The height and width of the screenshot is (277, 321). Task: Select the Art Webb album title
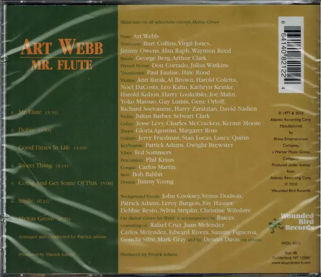[x=62, y=47]
